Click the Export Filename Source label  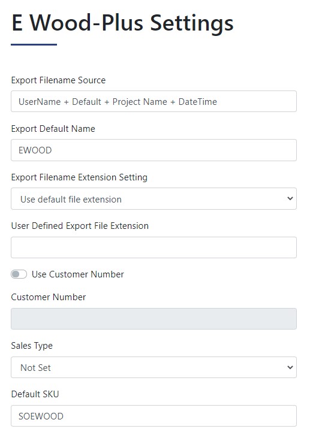(x=58, y=80)
